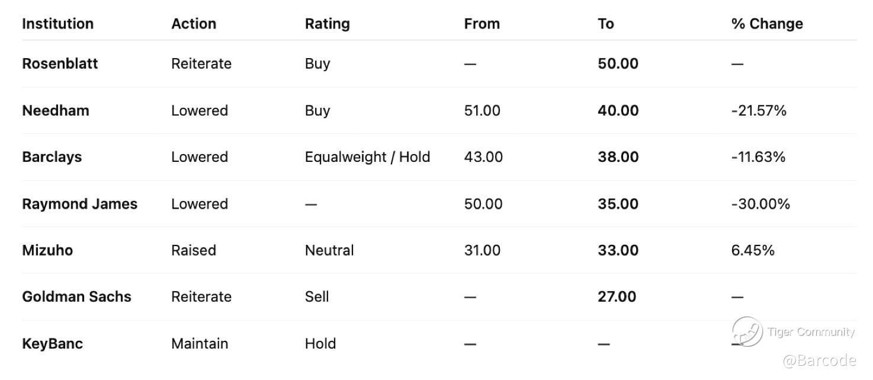Click the Institution column header

coord(57,24)
